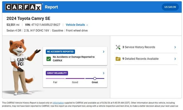
Task: Open 9 Detailed Records Available
Action: tap(146, 59)
